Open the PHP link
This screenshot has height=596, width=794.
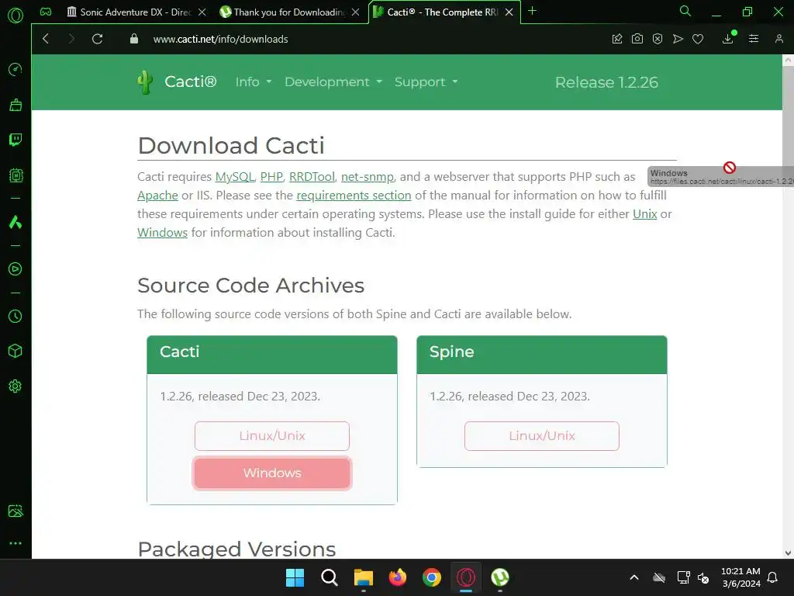click(271, 176)
